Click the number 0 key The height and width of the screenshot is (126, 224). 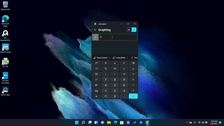click(115, 96)
